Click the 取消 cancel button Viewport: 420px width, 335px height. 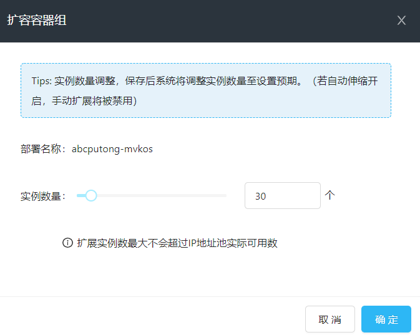point(330,319)
